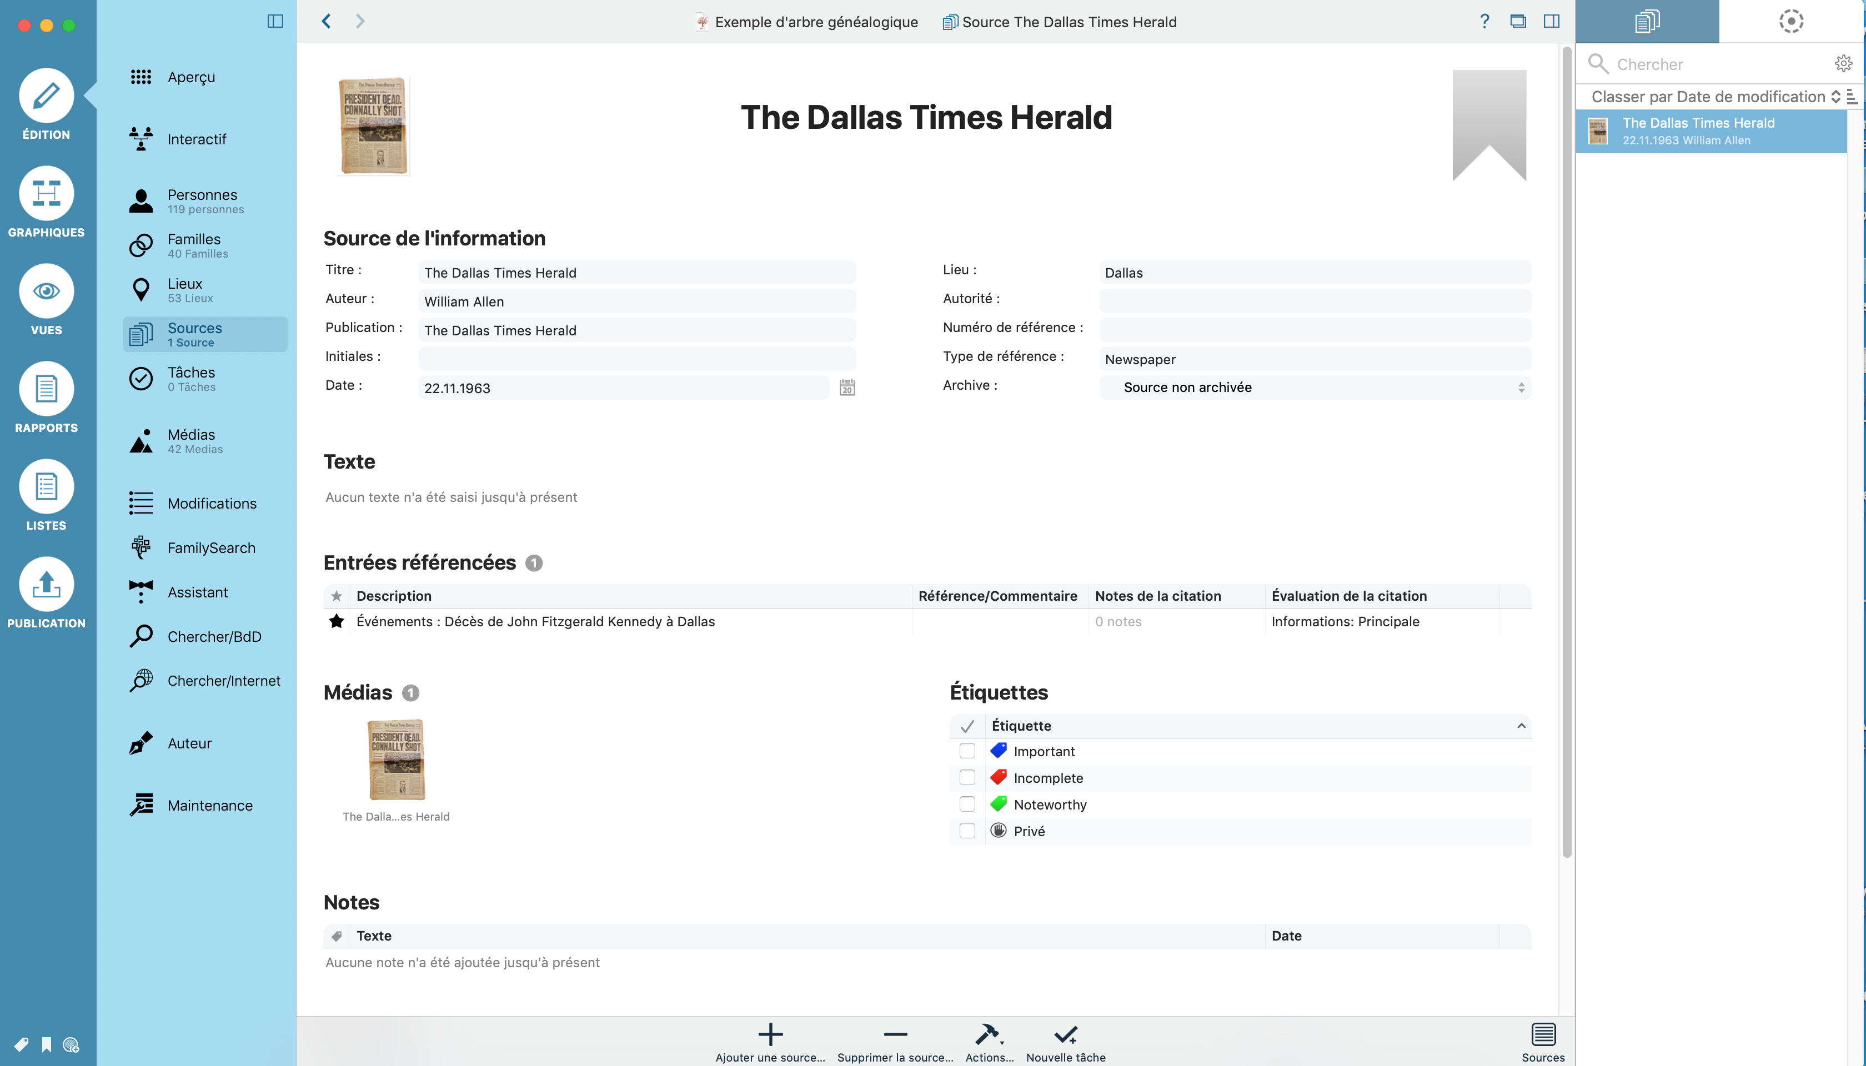Go back with the left arrow
The height and width of the screenshot is (1066, 1866).
coord(327,21)
